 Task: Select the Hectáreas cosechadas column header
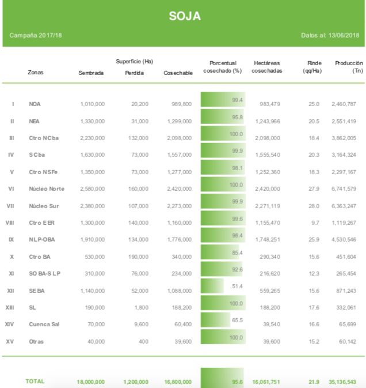click(268, 67)
